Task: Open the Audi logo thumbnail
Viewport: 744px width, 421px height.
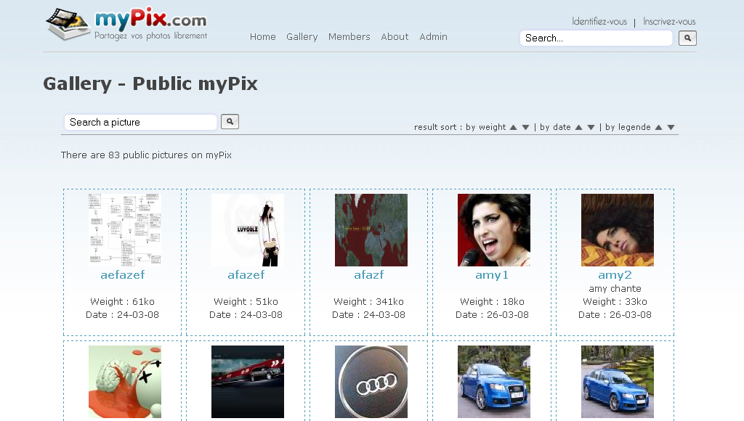Action: tap(371, 382)
